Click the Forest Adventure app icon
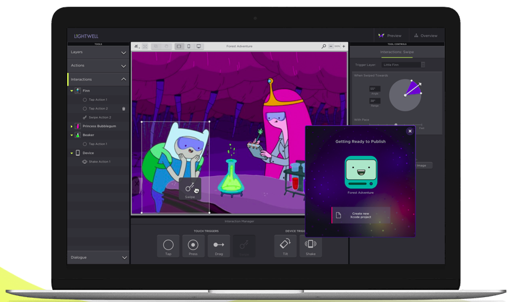 click(361, 172)
